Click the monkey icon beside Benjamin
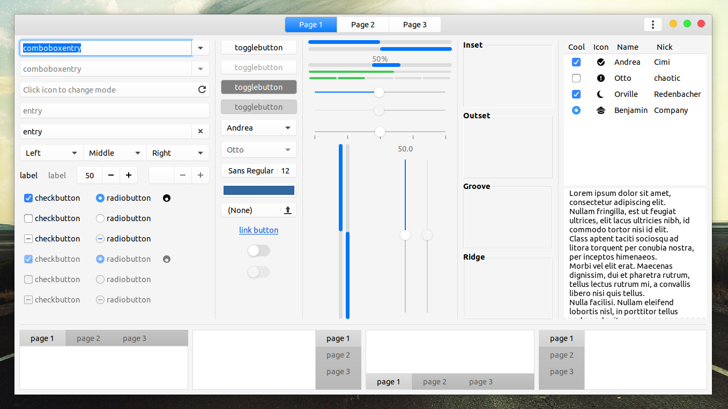728x409 pixels. coord(601,110)
